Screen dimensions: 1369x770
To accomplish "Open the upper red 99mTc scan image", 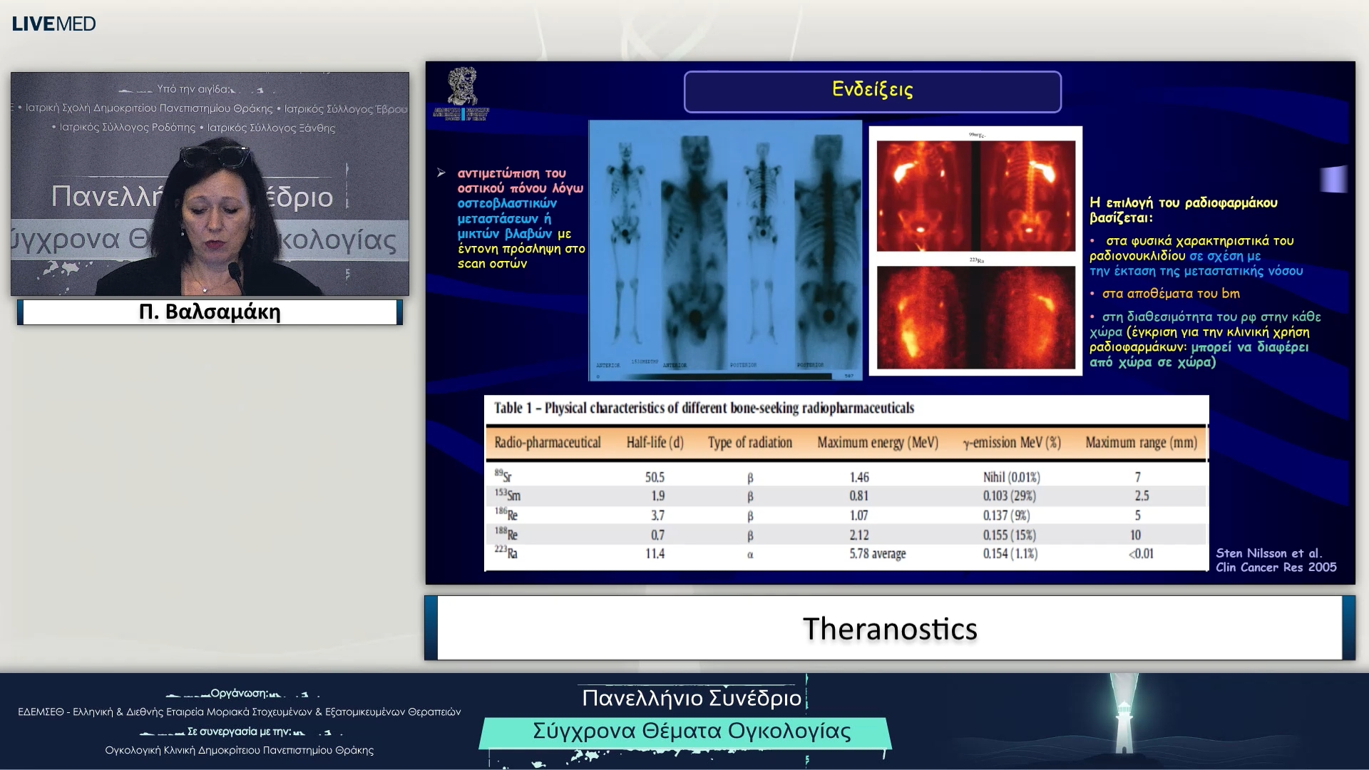I will [975, 195].
